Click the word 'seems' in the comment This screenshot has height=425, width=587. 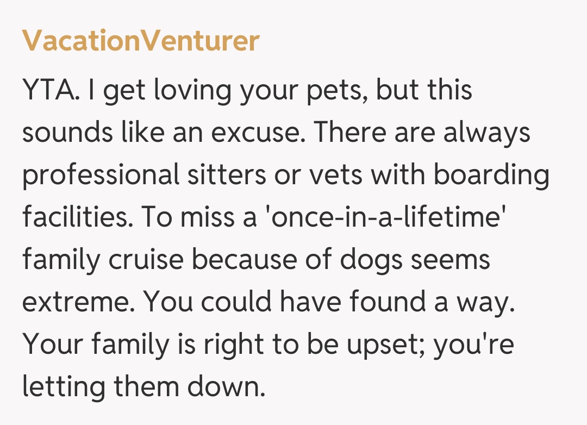coord(450,260)
